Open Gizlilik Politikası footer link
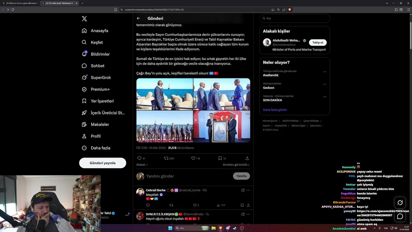This screenshot has height=232, width=412. [x=290, y=121]
